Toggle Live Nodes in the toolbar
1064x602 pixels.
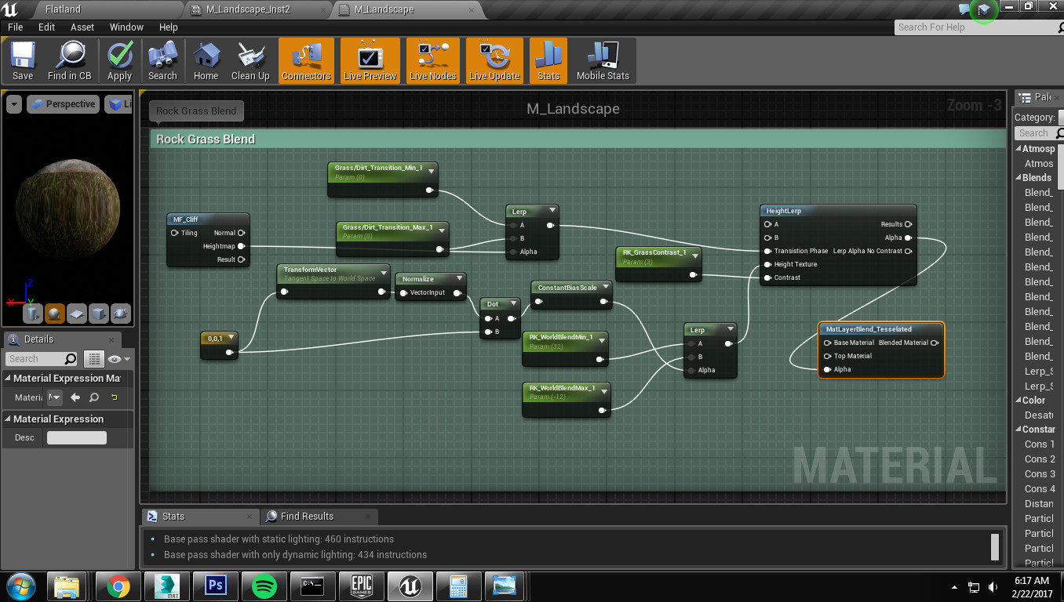coord(432,61)
